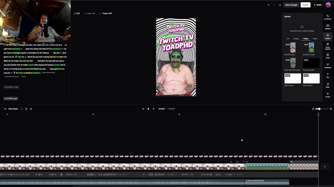Delete selected clip with trash icon

point(26,109)
